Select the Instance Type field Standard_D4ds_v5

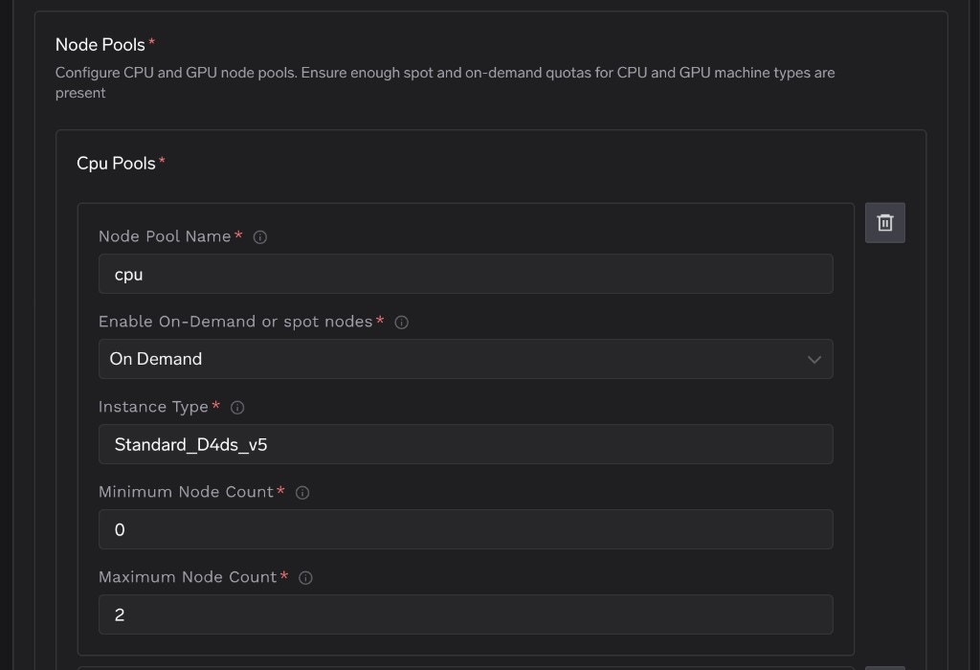coord(466,444)
